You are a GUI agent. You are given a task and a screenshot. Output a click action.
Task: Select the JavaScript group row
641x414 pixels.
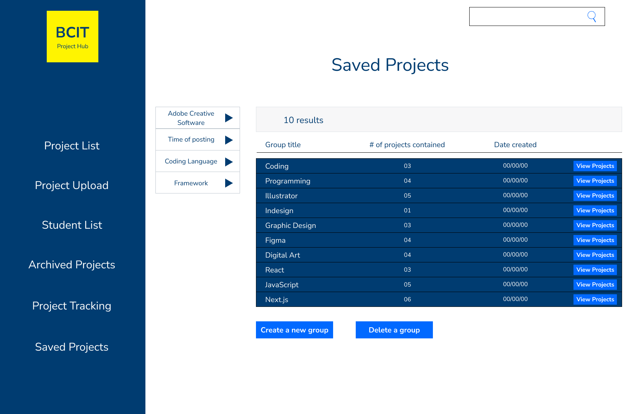click(x=371, y=284)
